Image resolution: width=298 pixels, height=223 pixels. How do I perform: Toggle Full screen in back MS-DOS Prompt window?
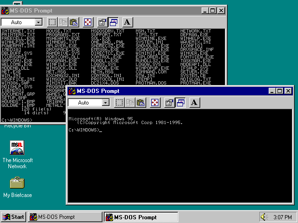pos(88,22)
